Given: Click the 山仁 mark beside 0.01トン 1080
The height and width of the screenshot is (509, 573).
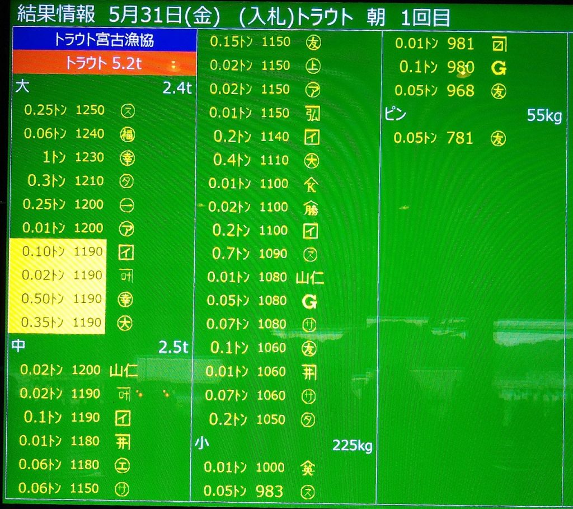Looking at the screenshot, I should (310, 277).
